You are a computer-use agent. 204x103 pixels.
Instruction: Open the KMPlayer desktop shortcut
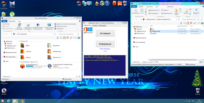pyautogui.click(x=12, y=4)
